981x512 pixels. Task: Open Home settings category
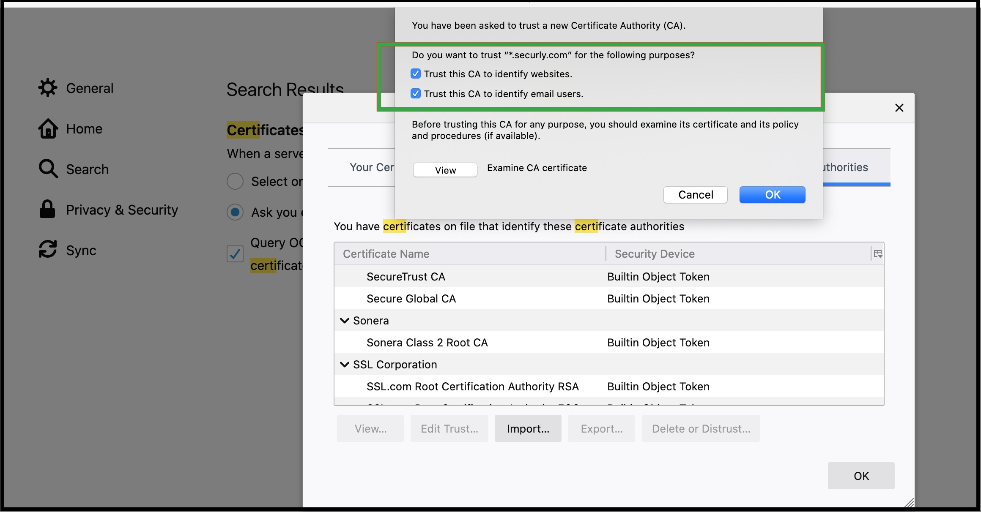coord(71,128)
